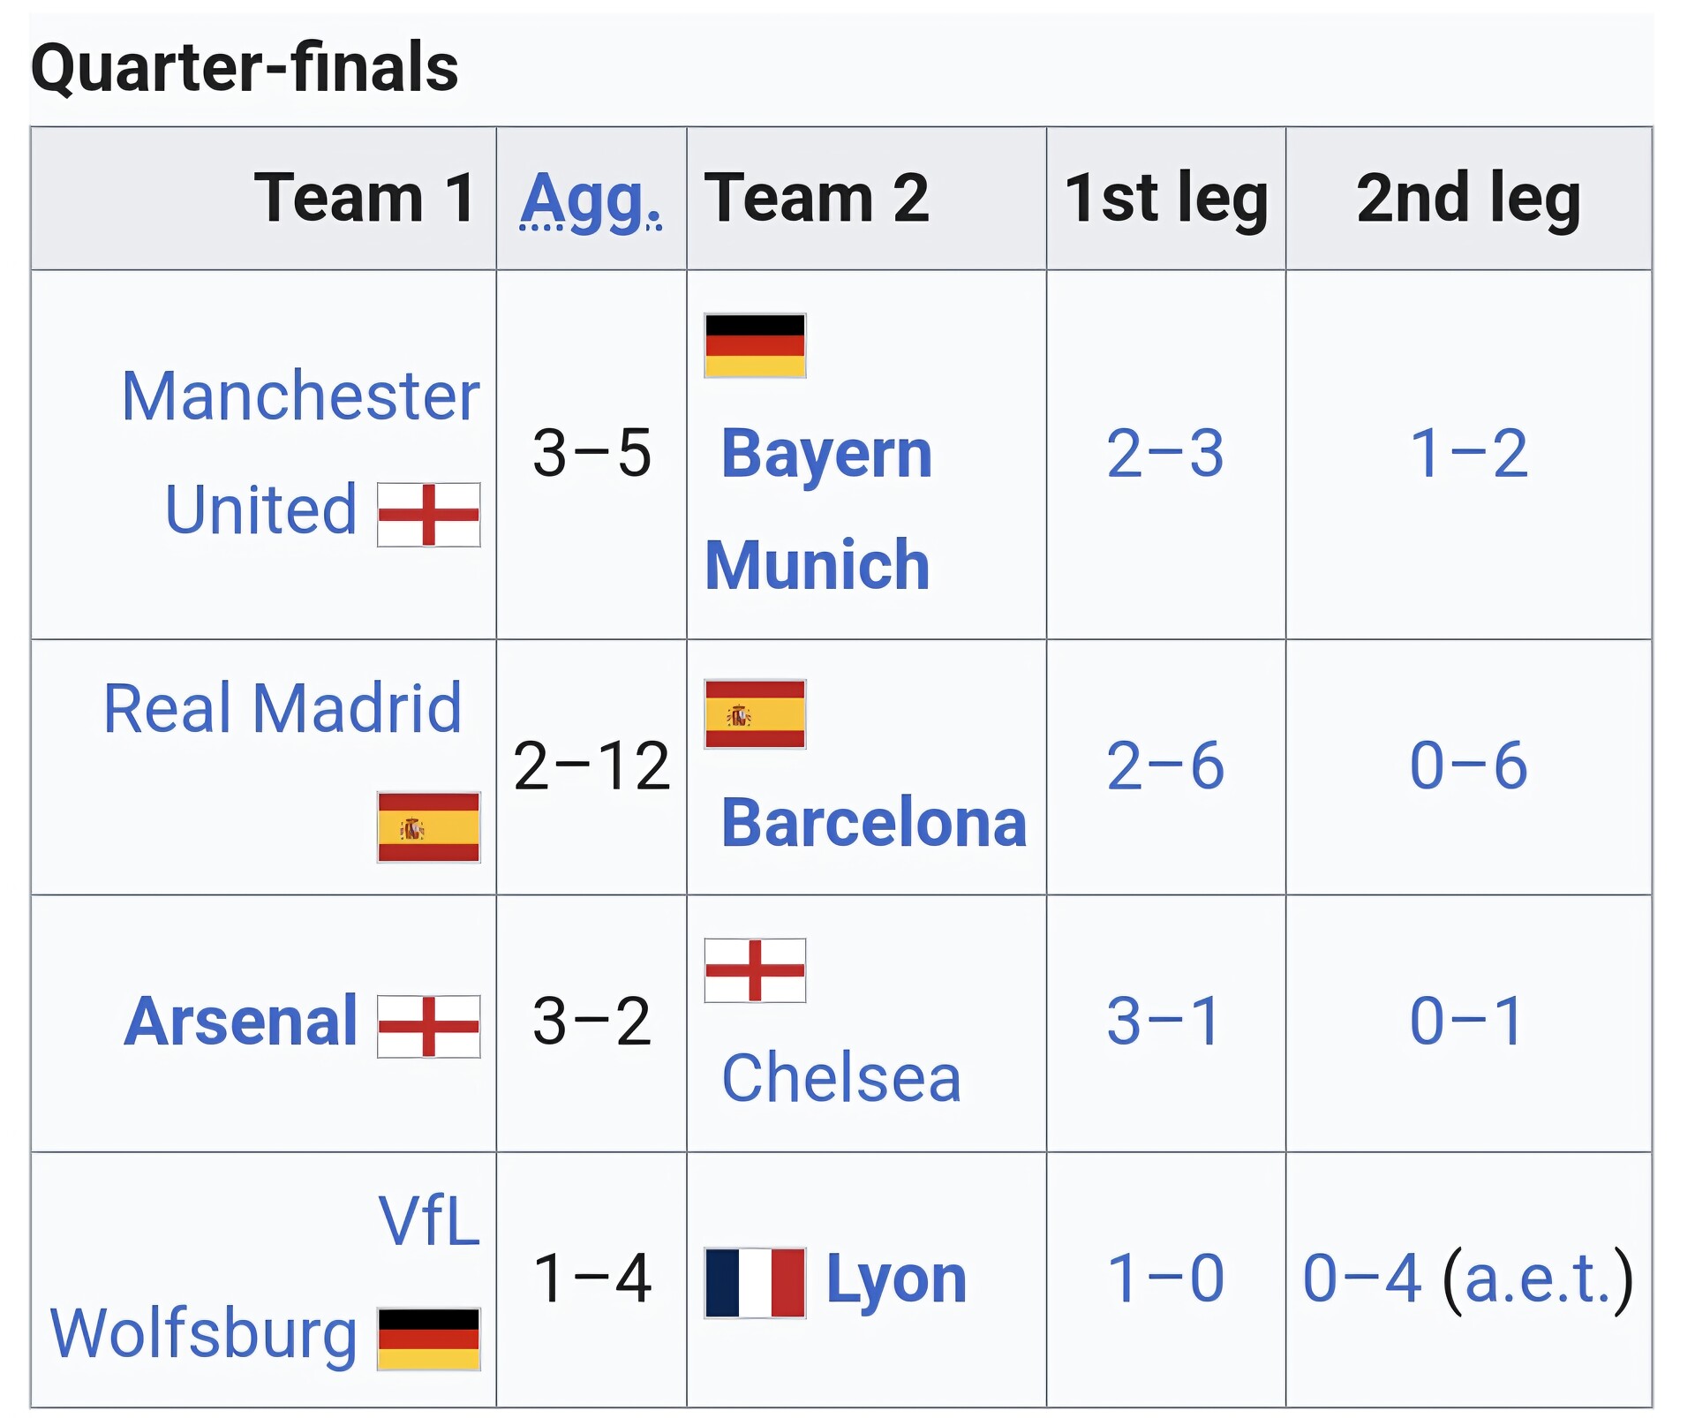The image size is (1695, 1418).
Task: Click the Spanish flag above Barcelona
Action: [755, 714]
